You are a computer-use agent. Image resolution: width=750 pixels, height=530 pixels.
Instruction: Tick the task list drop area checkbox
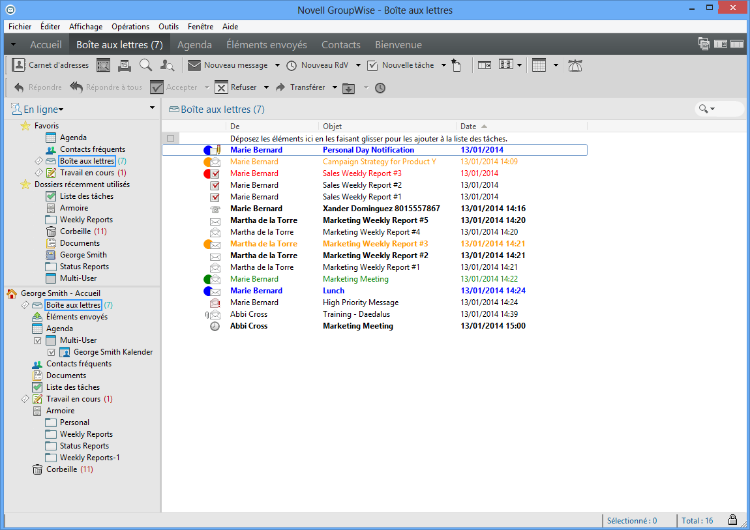(170, 138)
